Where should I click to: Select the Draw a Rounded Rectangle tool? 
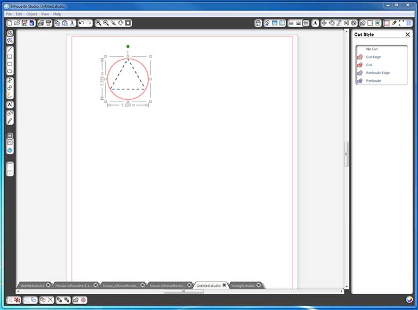coord(10,64)
